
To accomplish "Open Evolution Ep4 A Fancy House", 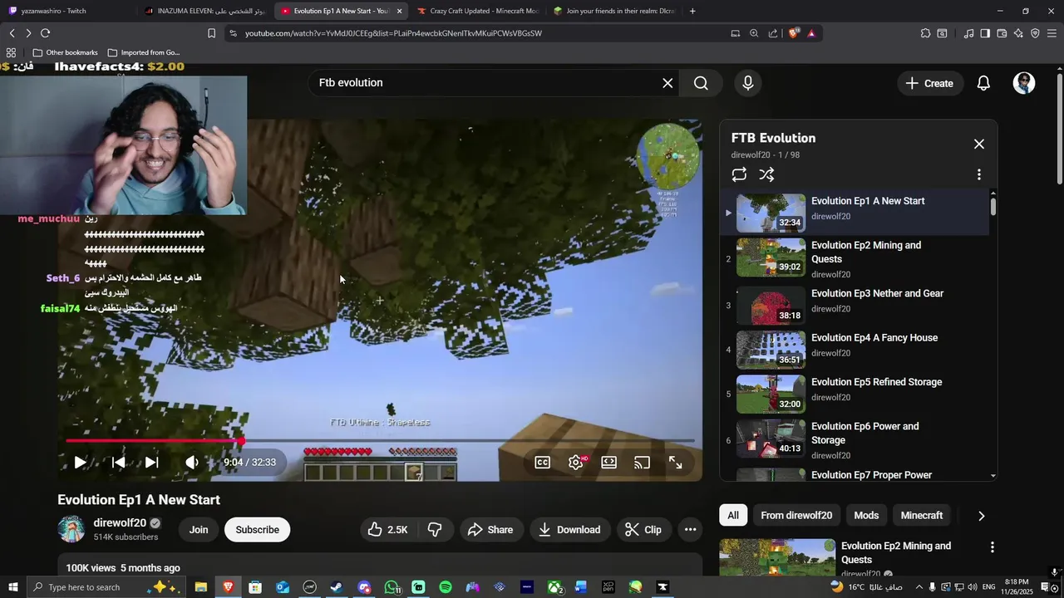I will point(856,350).
